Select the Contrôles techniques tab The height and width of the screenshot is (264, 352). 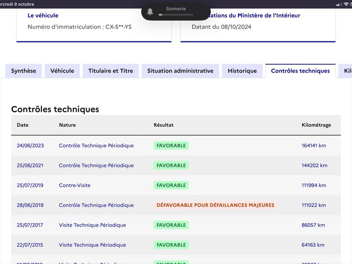pyautogui.click(x=301, y=71)
